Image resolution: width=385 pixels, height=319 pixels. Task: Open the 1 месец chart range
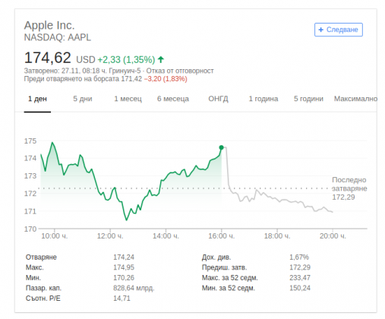coord(128,99)
